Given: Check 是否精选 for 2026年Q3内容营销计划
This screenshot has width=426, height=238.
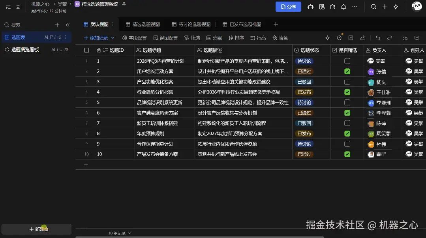Looking at the screenshot, I should pos(347,61).
